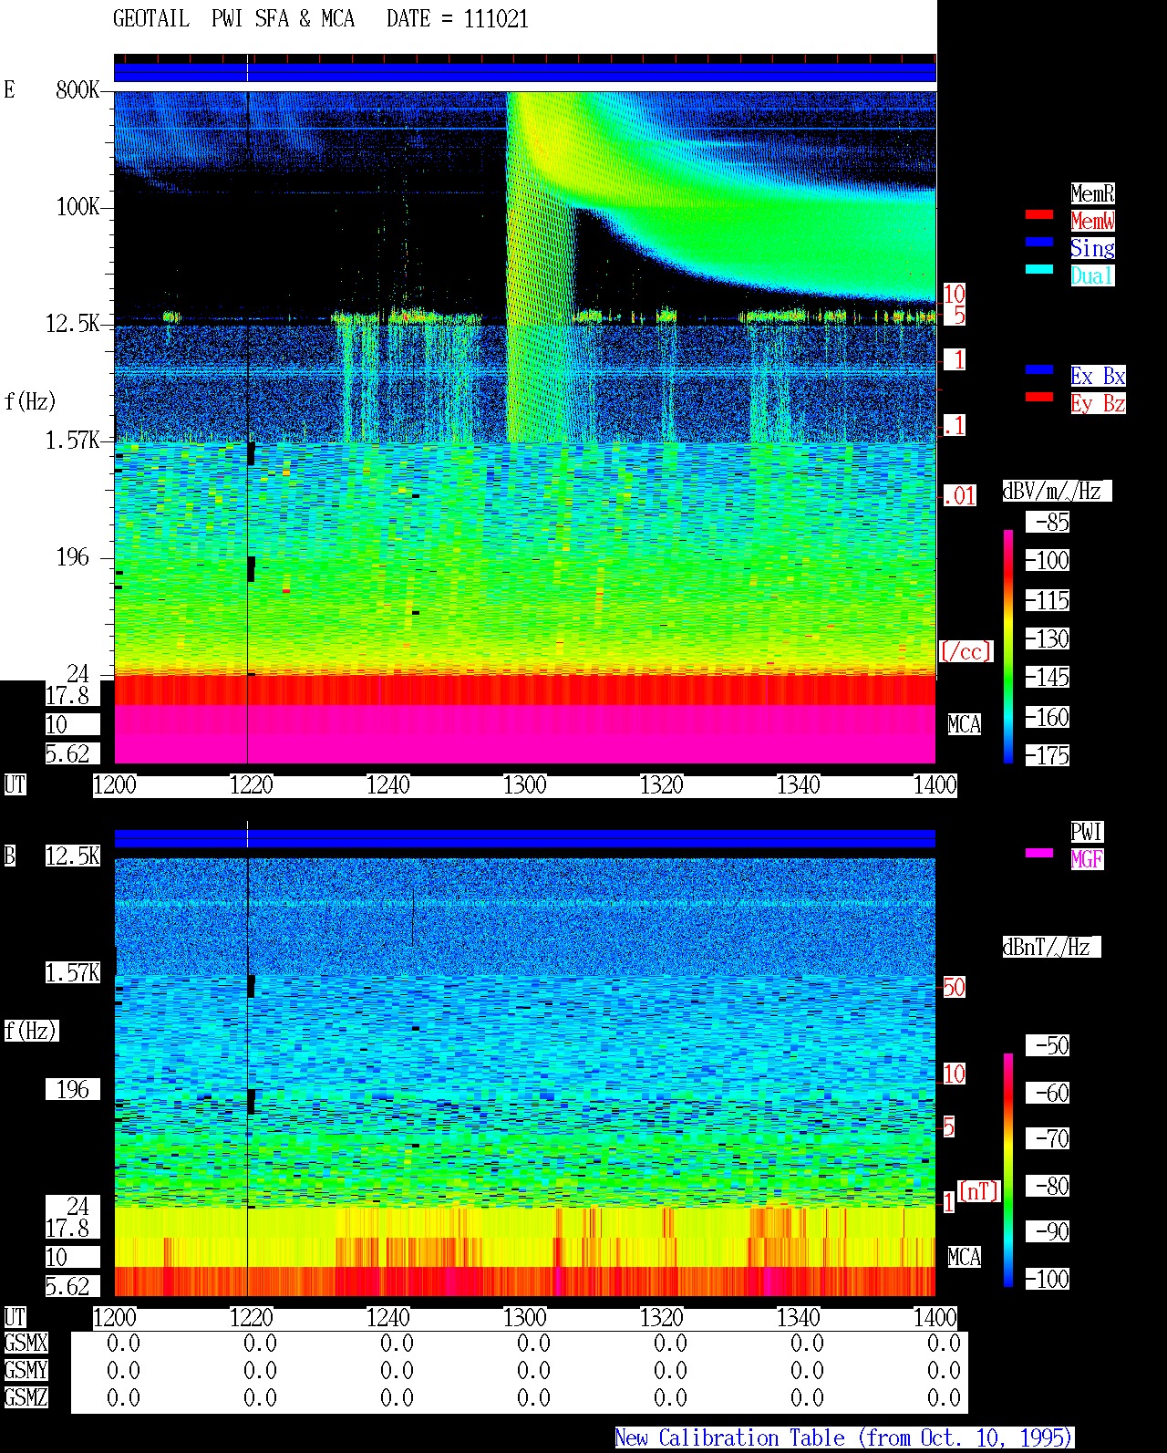Click the 1340 time tick under B panel
The height and width of the screenshot is (1453, 1167).
tap(799, 1318)
